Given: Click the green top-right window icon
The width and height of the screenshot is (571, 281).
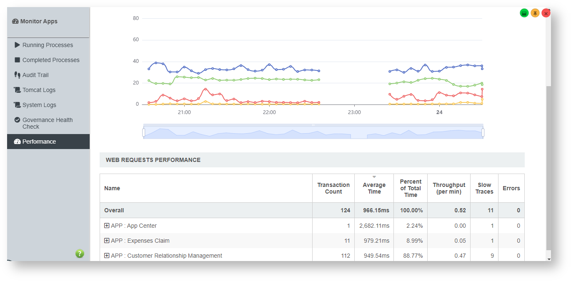Looking at the screenshot, I should (x=524, y=13).
